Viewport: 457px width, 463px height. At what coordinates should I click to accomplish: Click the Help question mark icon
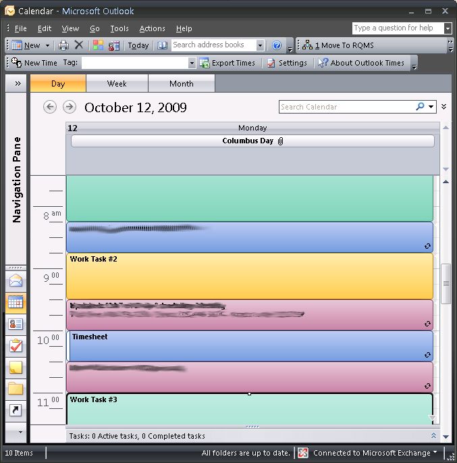277,45
